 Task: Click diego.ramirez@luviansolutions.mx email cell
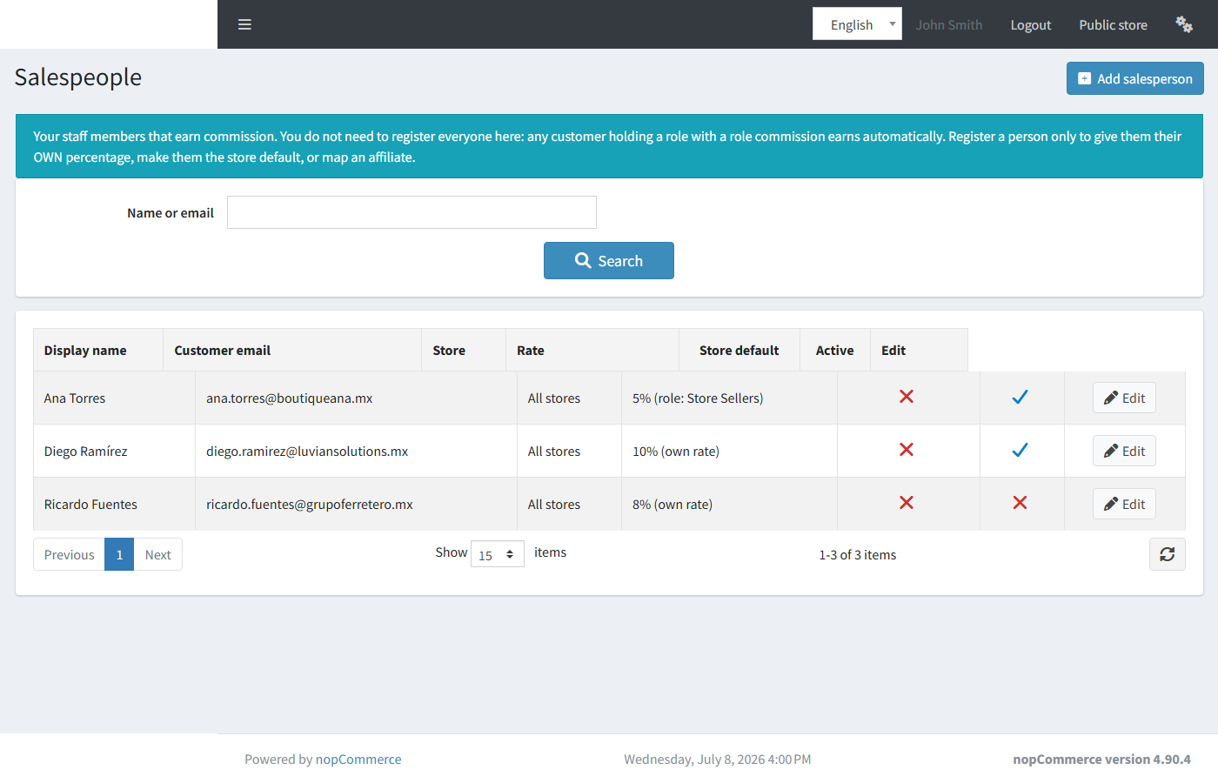[x=357, y=451]
